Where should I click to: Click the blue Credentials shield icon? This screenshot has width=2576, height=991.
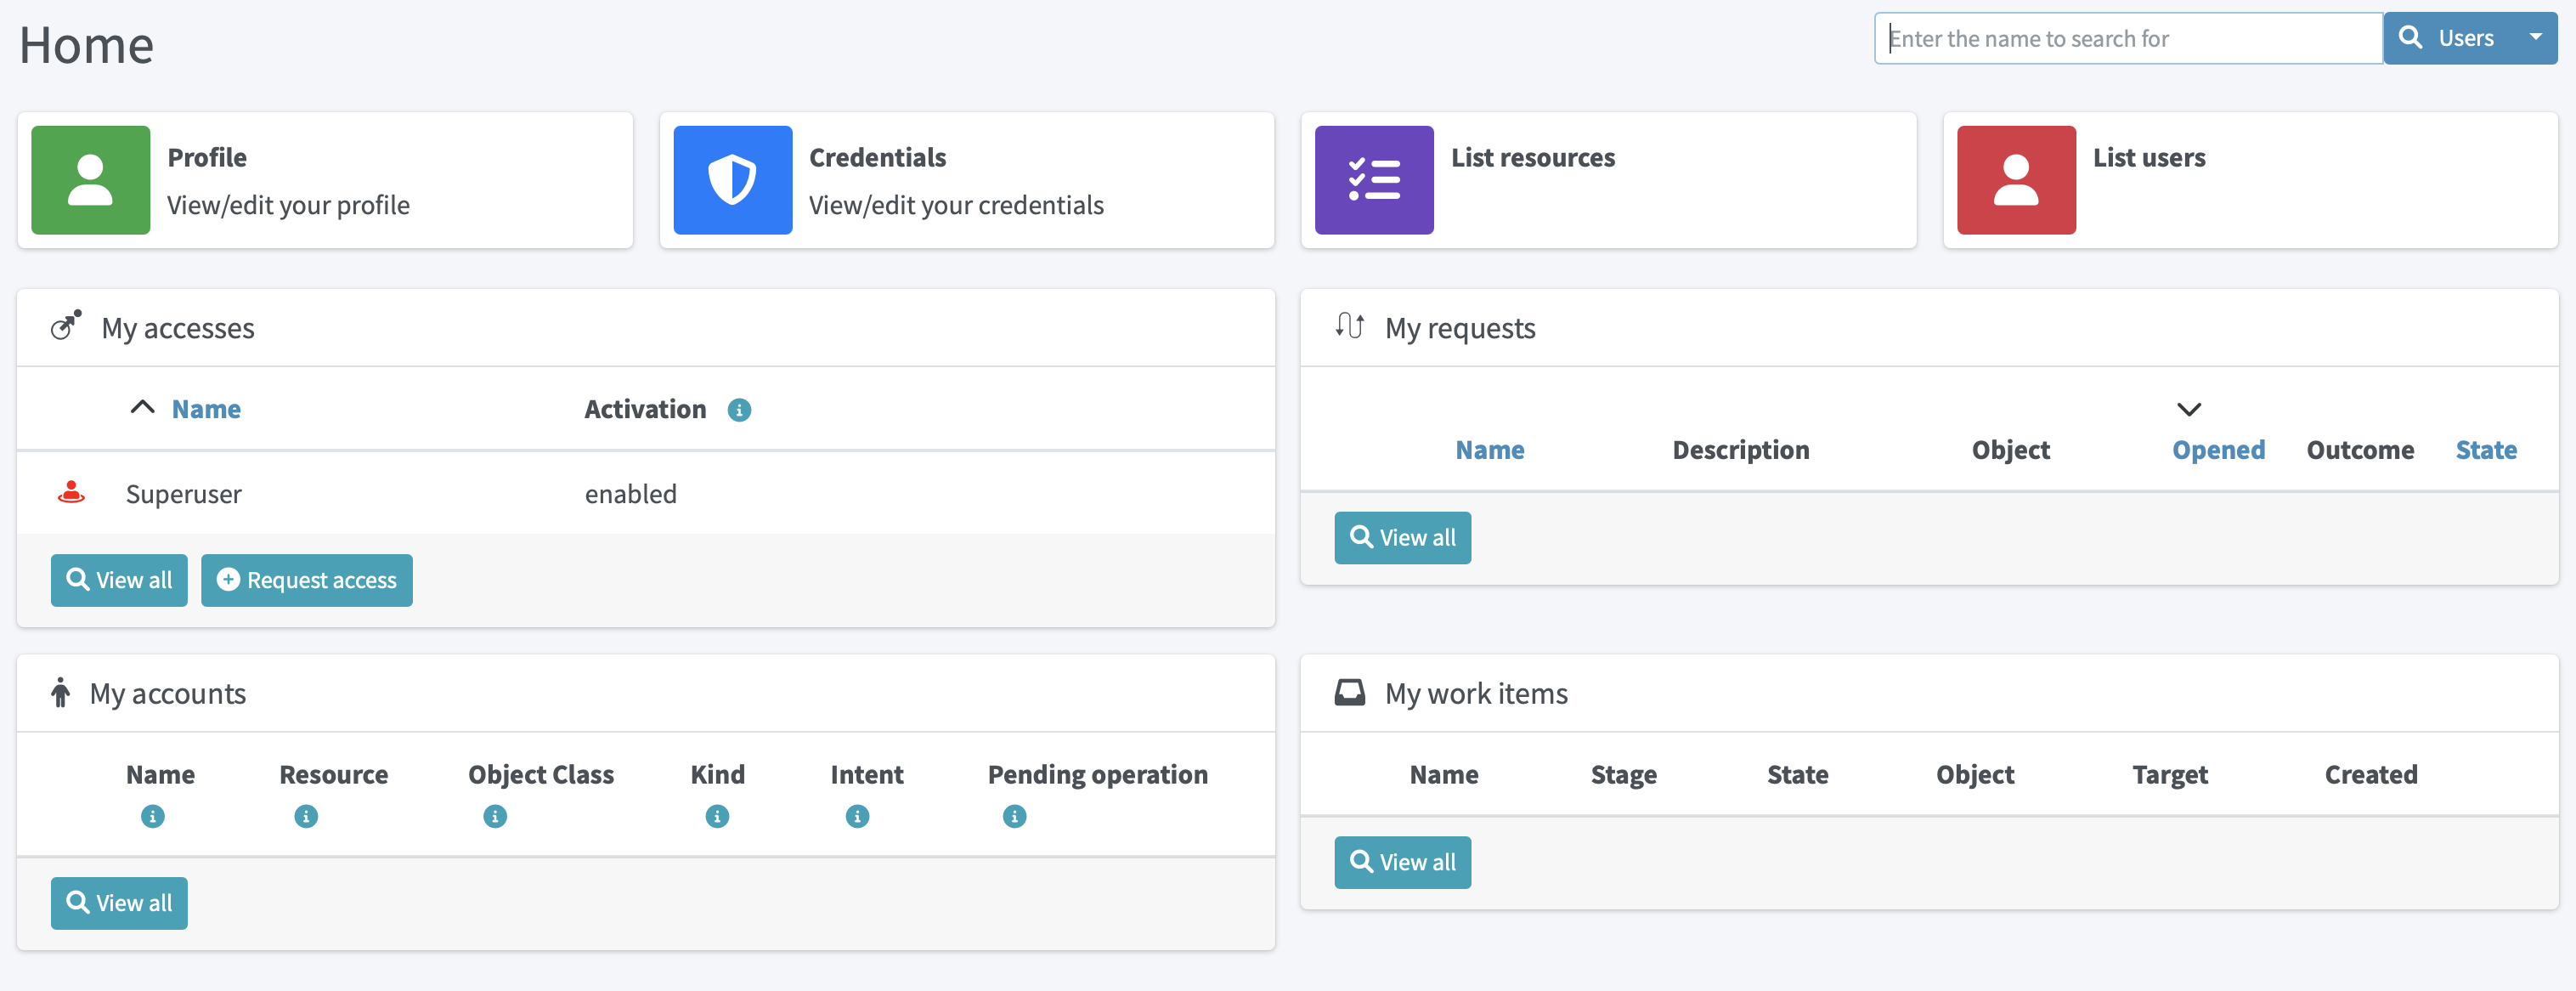tap(732, 180)
